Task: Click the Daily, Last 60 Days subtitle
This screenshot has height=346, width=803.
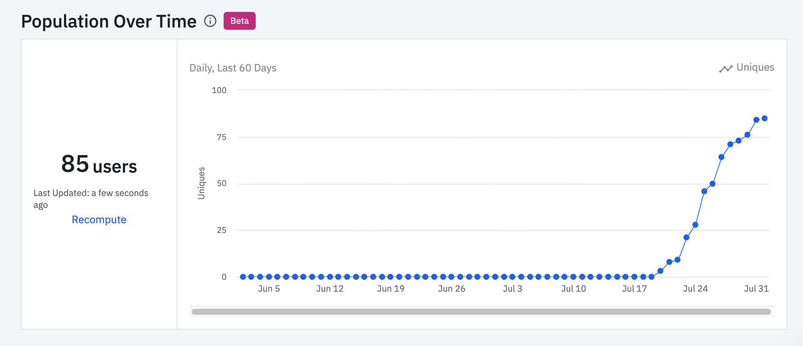Action: click(233, 68)
